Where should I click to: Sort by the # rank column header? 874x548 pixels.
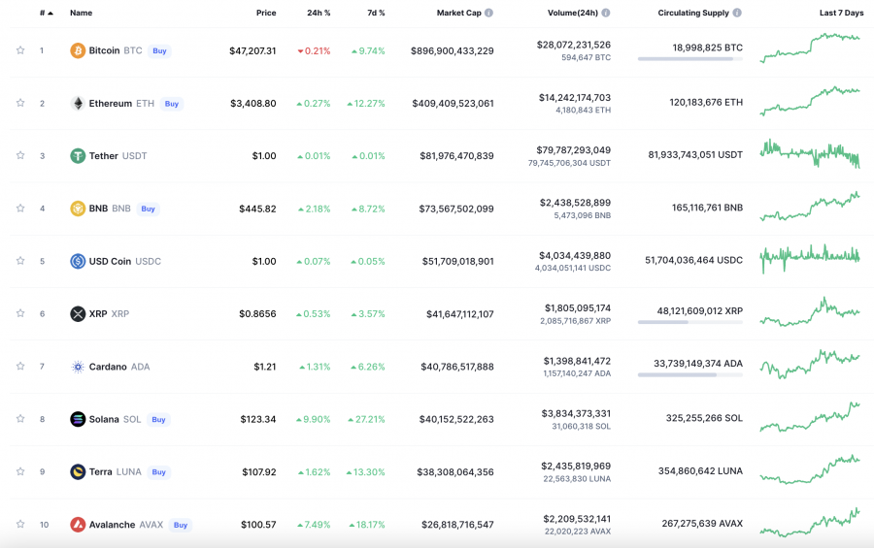click(x=47, y=13)
